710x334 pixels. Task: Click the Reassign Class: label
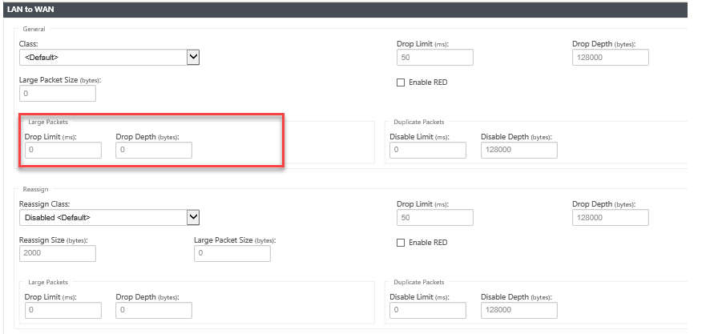44,204
